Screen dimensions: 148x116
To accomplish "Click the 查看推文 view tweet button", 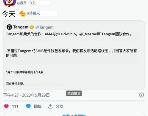I will [74, 93].
